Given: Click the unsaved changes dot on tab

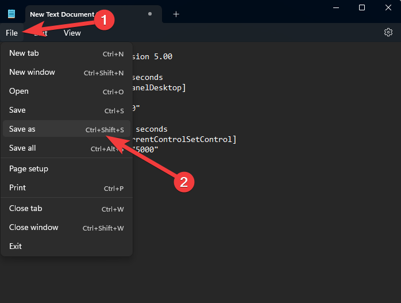Looking at the screenshot, I should [x=150, y=14].
